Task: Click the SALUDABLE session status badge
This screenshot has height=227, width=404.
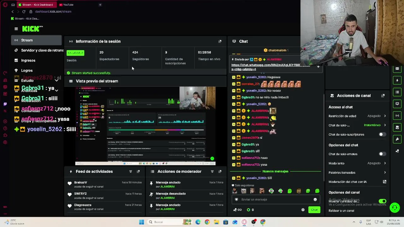Action: tap(75, 53)
